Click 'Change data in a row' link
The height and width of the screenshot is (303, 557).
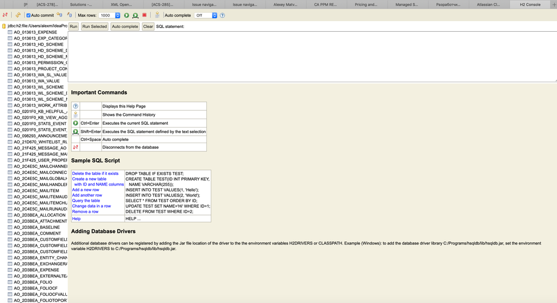tap(91, 206)
